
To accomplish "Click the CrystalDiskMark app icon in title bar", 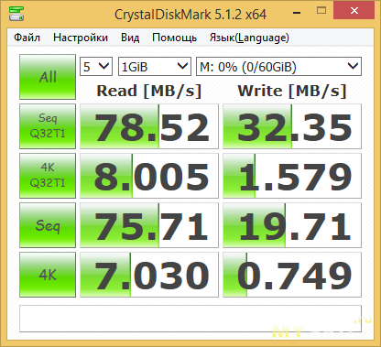I will pos(16,14).
